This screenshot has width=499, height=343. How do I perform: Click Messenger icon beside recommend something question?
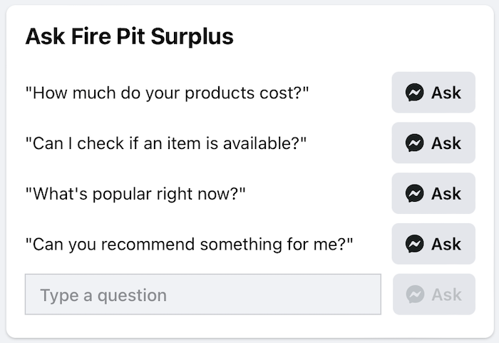(415, 244)
